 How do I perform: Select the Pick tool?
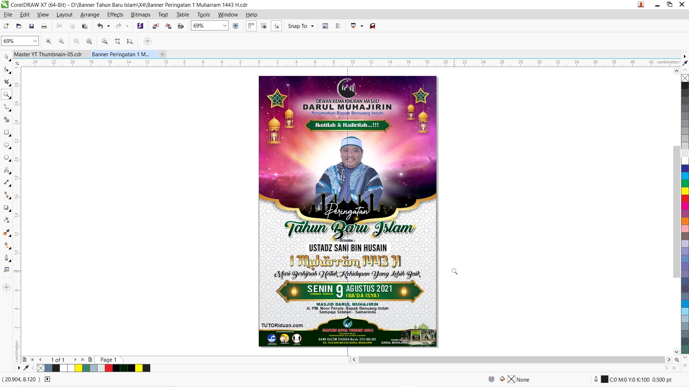6,57
